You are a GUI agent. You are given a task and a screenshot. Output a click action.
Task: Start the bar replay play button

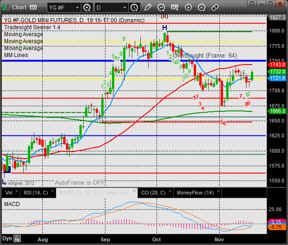[x=188, y=7]
